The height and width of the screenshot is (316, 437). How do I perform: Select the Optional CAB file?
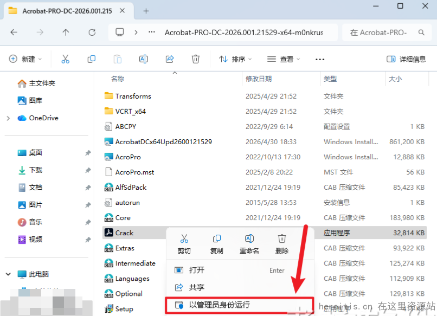point(124,294)
